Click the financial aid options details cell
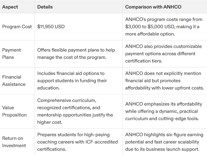The image size is (207, 155). tap(72, 81)
